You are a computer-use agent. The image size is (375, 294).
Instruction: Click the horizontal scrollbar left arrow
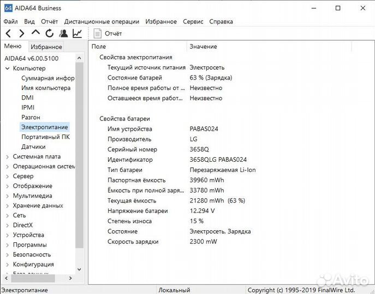tap(7, 278)
